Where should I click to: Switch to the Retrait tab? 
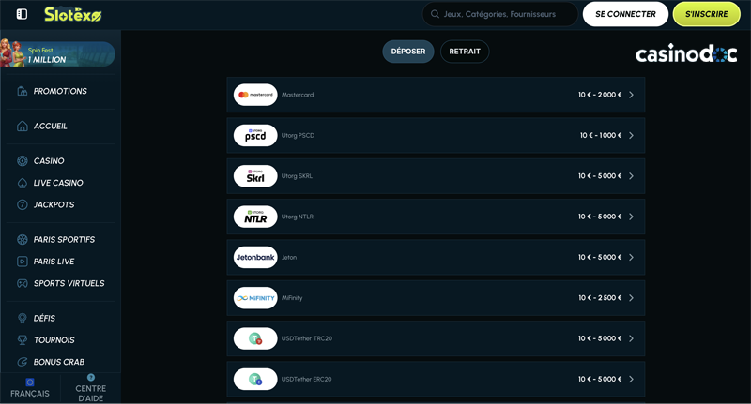pos(465,52)
